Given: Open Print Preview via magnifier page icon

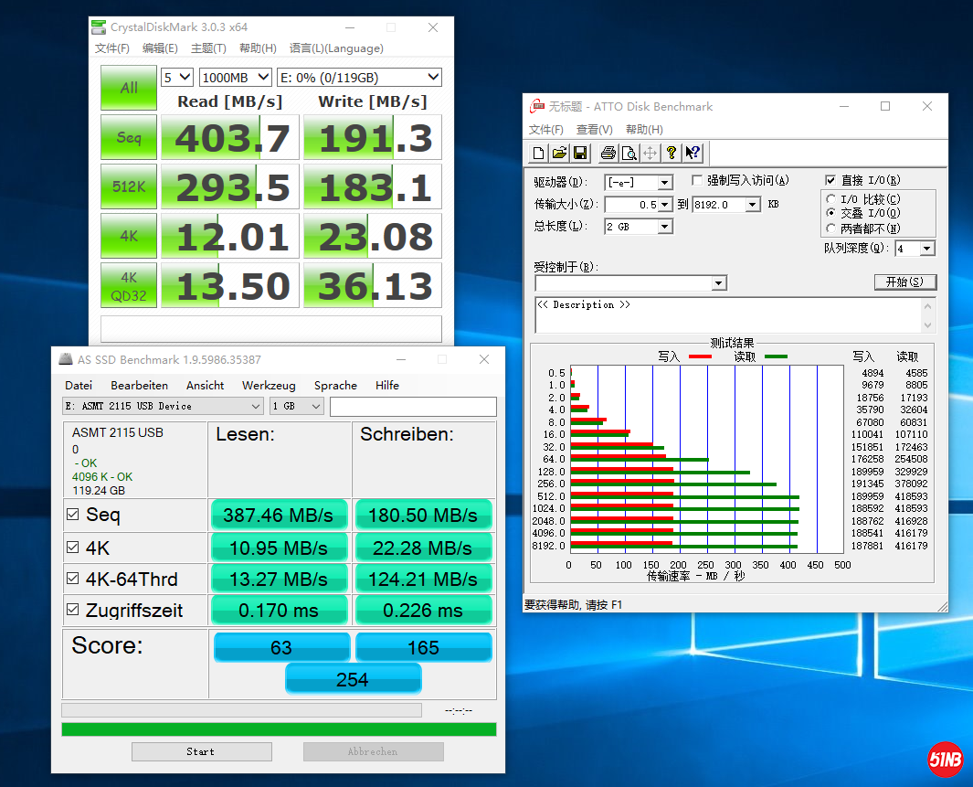Looking at the screenshot, I should [x=629, y=153].
